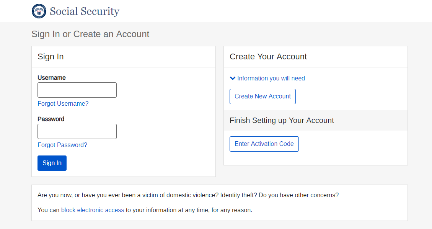Viewport: 432px width, 229px height.
Task: Focus the Password input field
Action: (x=77, y=131)
